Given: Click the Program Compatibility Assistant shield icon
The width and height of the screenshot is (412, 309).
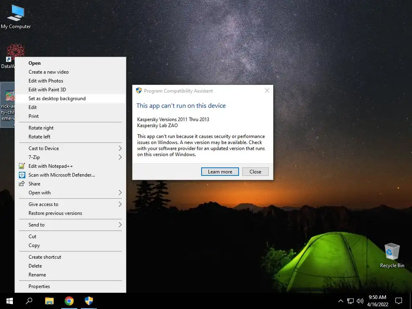Looking at the screenshot, I should click(139, 91).
